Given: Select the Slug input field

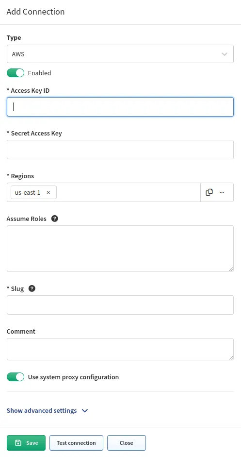Looking at the screenshot, I should 120,305.
